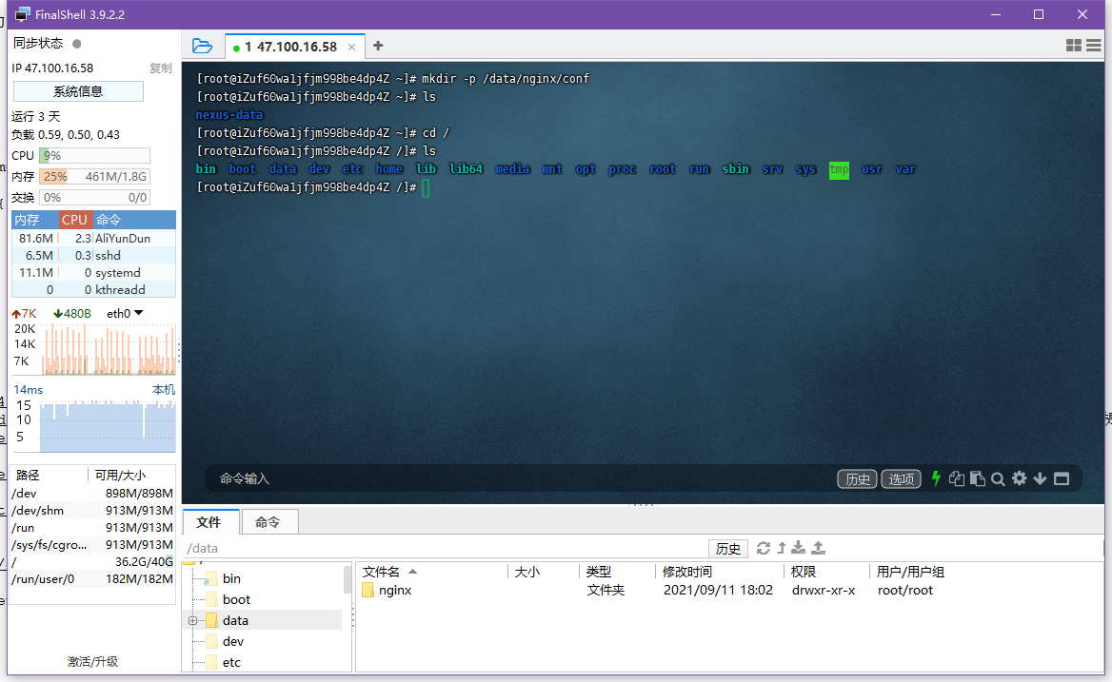
Task: Toggle terminal fullscreen window icon
Action: click(1062, 478)
